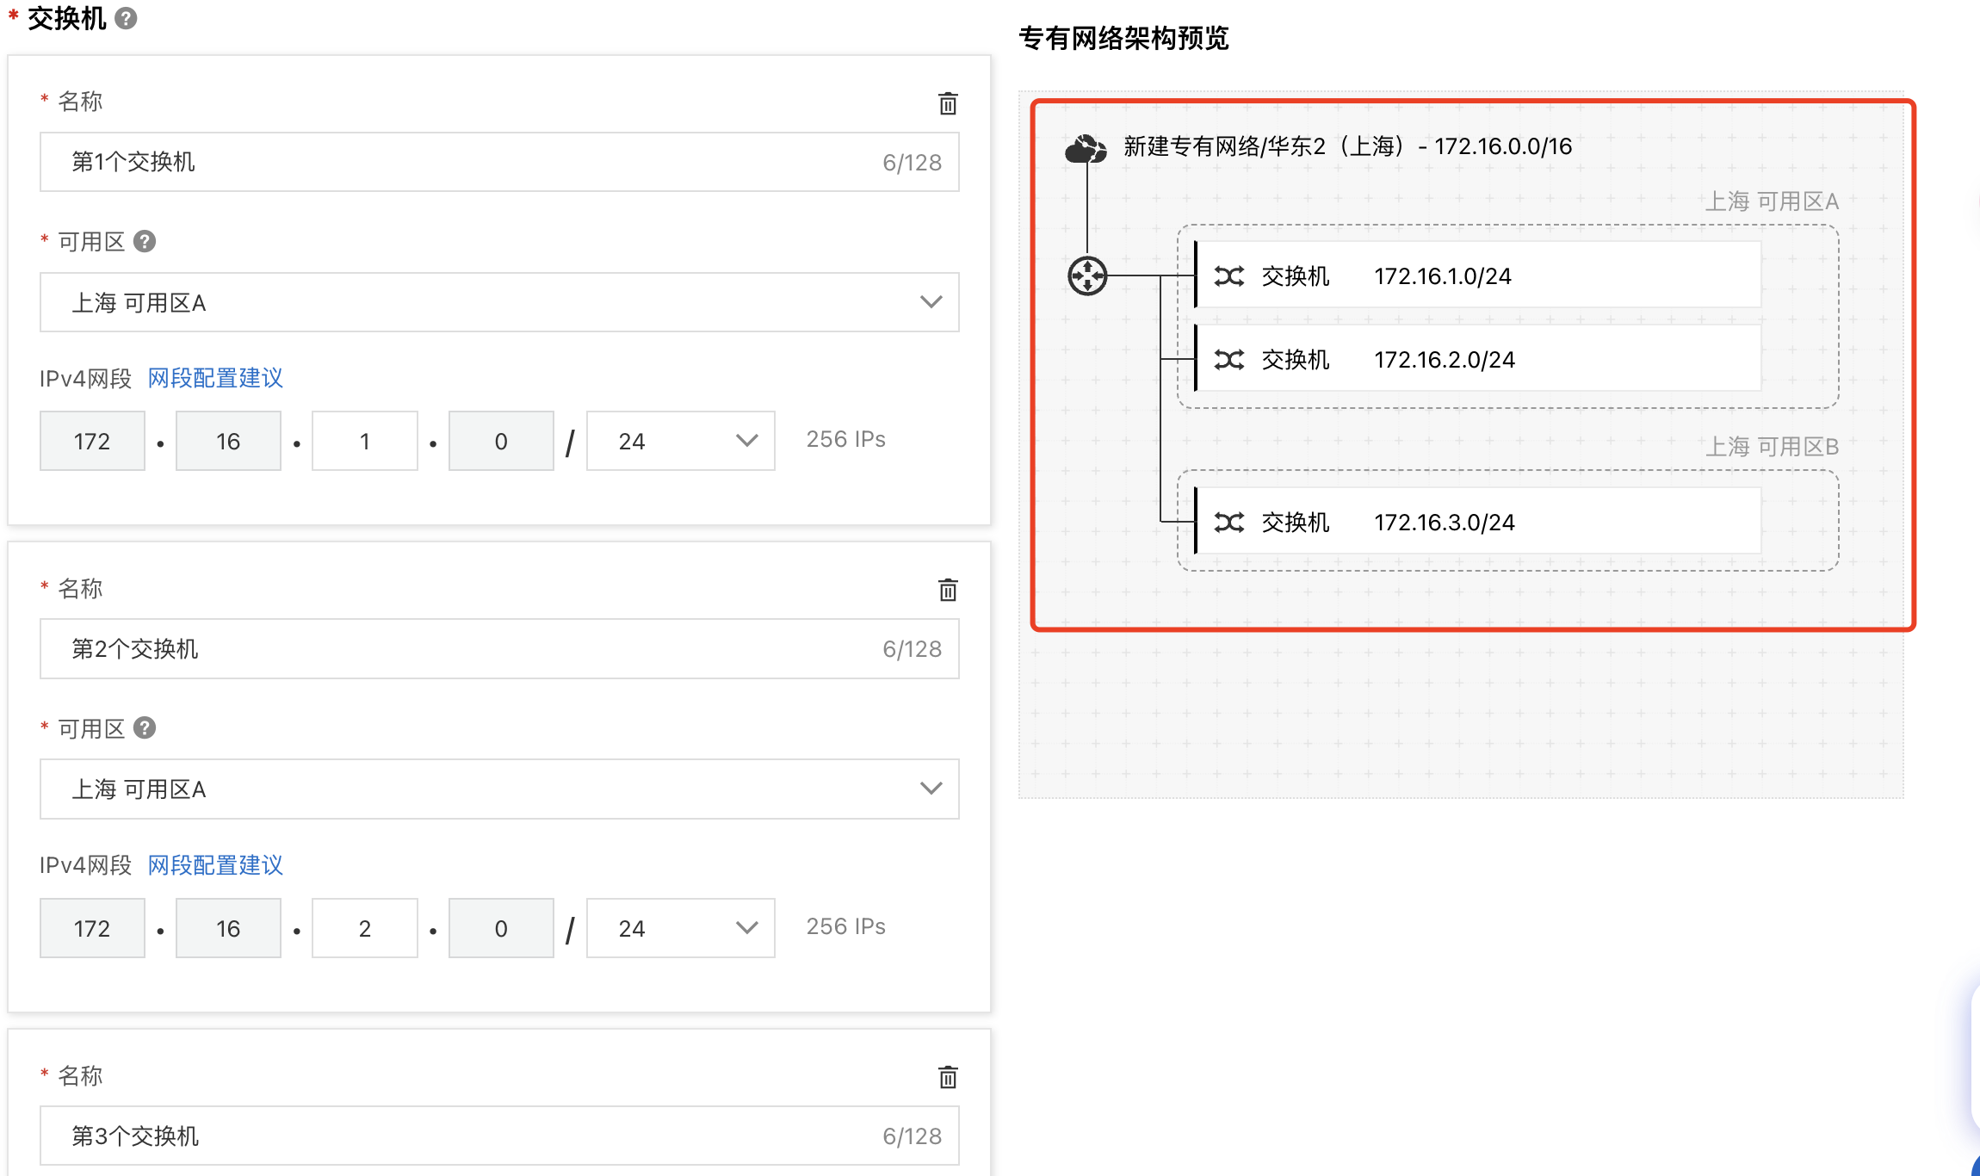This screenshot has width=1980, height=1176.
Task: Click help icon beside first 可用区 label
Action: (145, 241)
